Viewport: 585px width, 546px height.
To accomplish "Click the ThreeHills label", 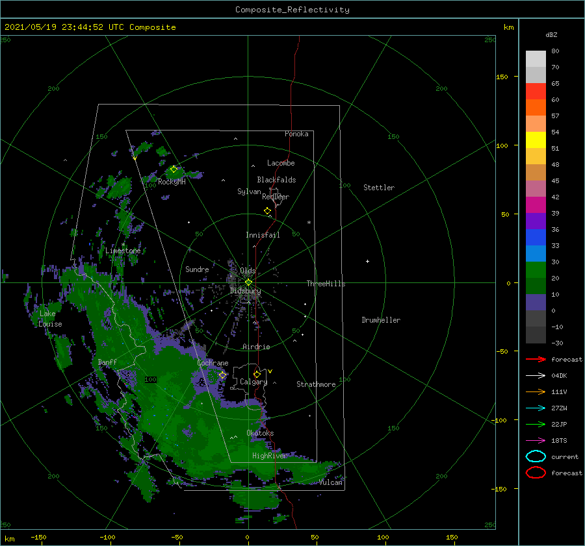I will (x=326, y=284).
